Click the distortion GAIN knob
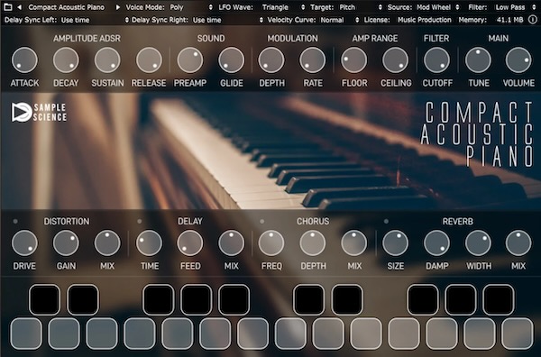541x357 pixels. tap(66, 243)
